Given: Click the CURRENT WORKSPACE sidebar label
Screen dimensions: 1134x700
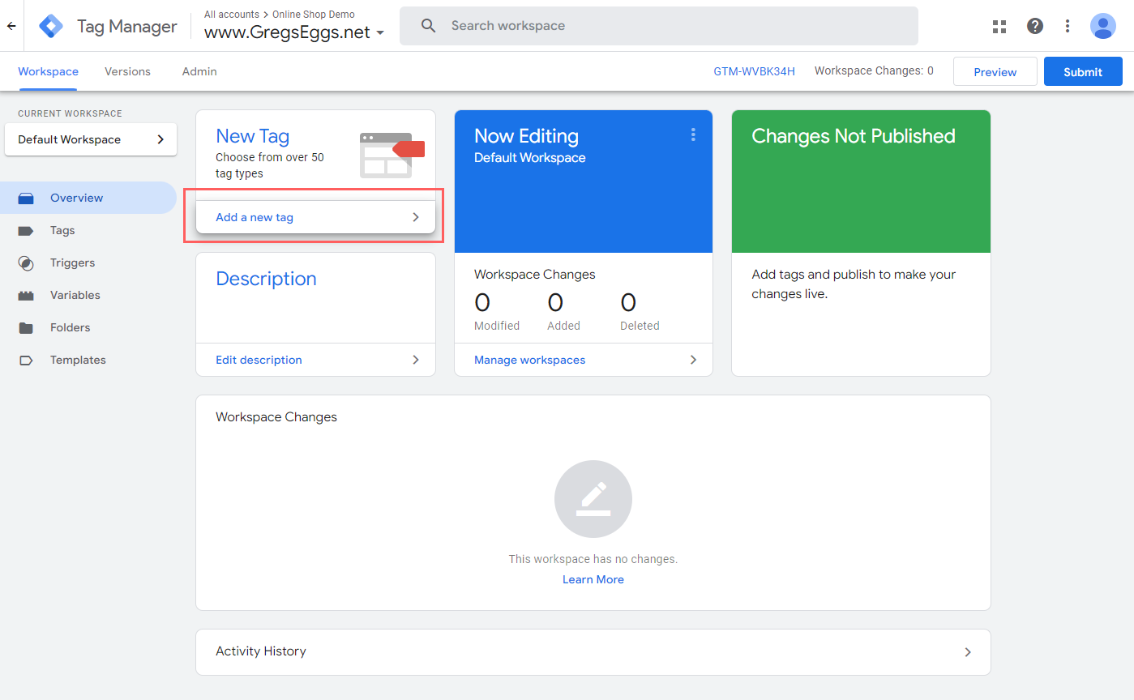Looking at the screenshot, I should pos(70,113).
